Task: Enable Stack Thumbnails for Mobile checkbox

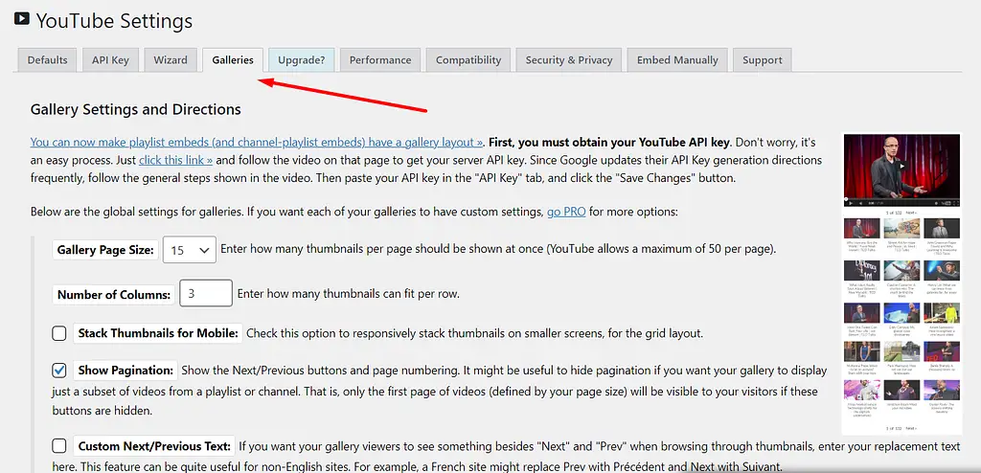Action: [x=59, y=333]
